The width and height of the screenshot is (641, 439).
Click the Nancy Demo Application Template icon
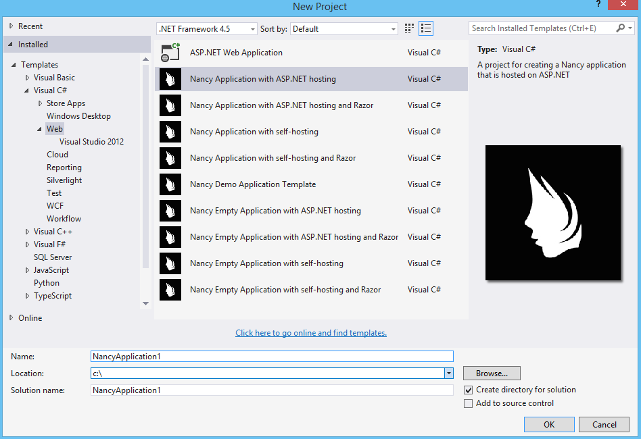pos(170,184)
